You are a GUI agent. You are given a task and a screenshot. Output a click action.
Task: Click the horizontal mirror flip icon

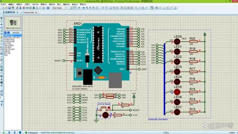[2, 101]
